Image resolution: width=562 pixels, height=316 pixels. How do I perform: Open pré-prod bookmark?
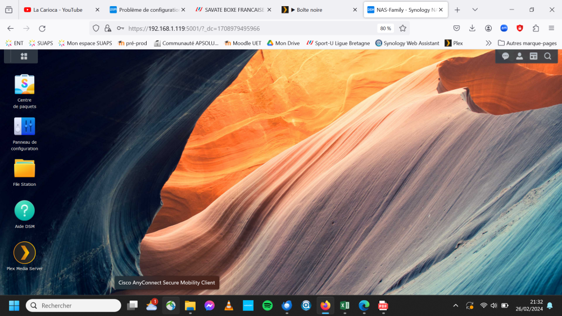point(132,43)
